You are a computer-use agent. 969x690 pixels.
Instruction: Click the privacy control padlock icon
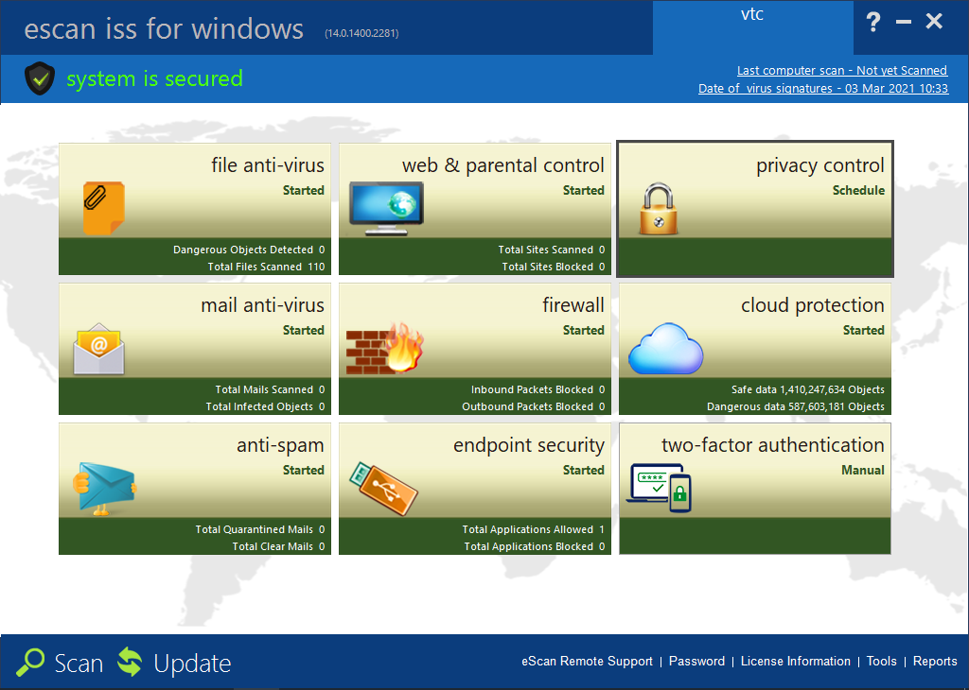pyautogui.click(x=660, y=209)
